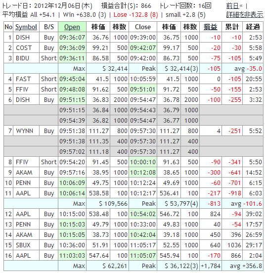This screenshot has width=265, height=273.
Task: Click the Close column header
Action: click(143, 27)
